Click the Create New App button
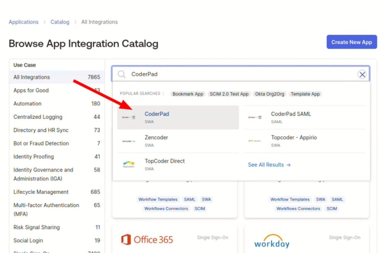Image resolution: width=388 pixels, height=253 pixels. [x=352, y=42]
